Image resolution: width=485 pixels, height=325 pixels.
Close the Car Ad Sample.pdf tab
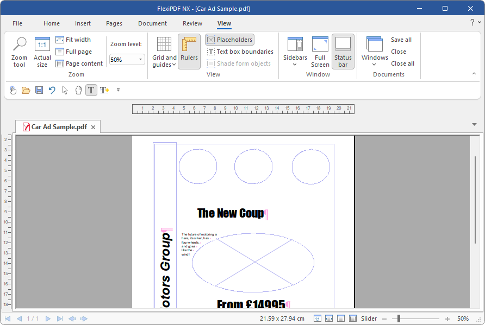click(93, 127)
